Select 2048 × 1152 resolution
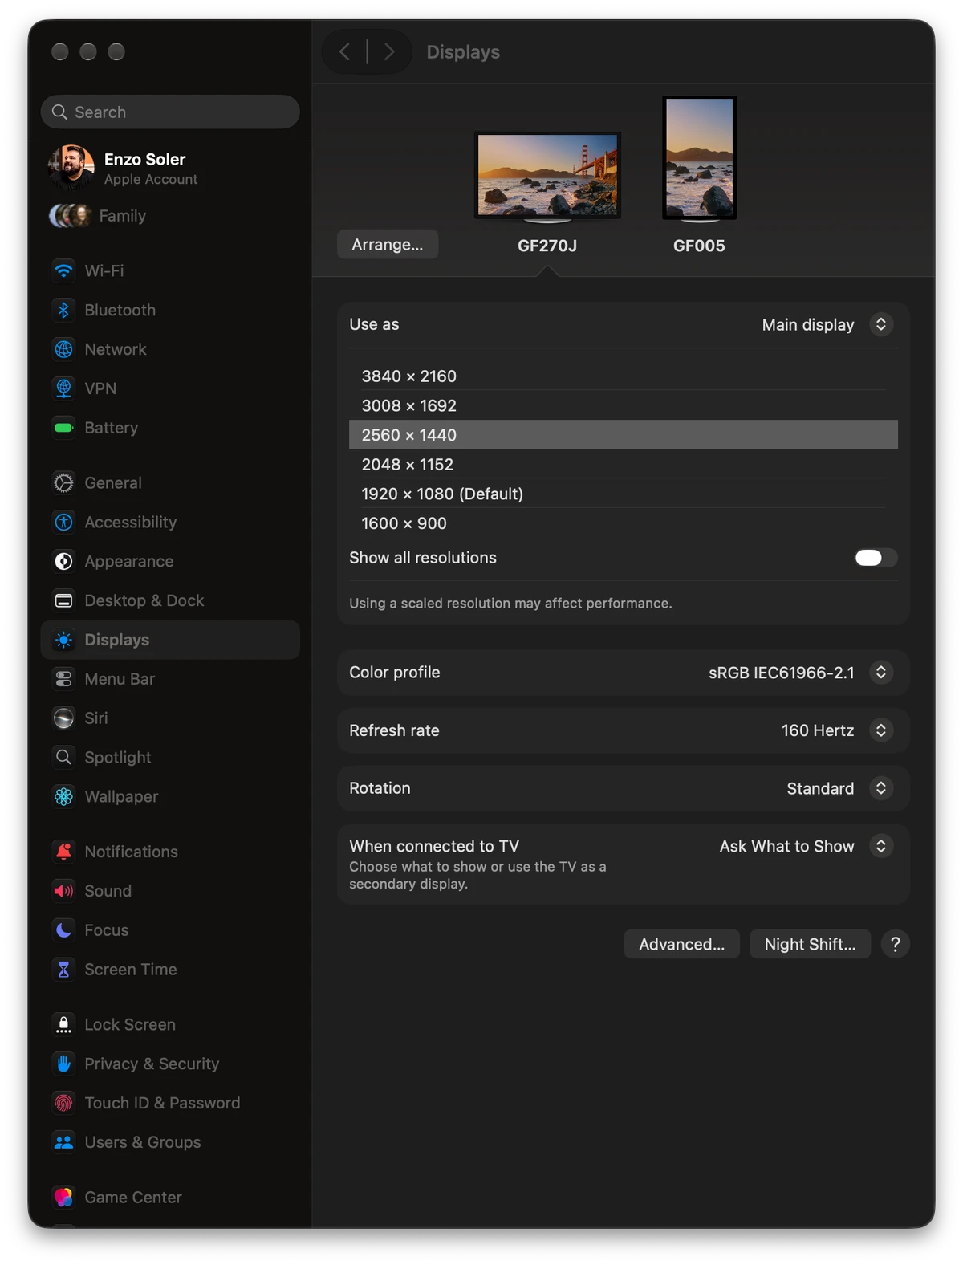The height and width of the screenshot is (1265, 963). pos(623,464)
